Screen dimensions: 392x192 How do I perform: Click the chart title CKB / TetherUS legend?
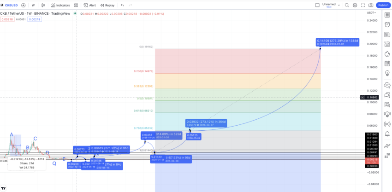(35, 13)
